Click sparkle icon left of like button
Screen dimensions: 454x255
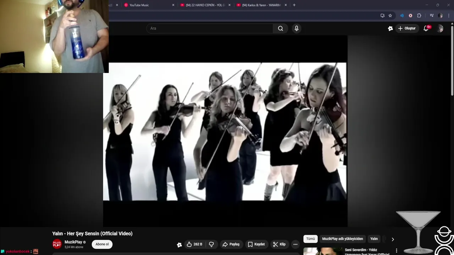179,244
